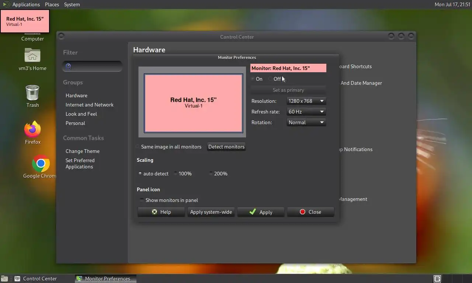The width and height of the screenshot is (472, 283).
Task: Click the Set as primary button
Action: point(288,90)
